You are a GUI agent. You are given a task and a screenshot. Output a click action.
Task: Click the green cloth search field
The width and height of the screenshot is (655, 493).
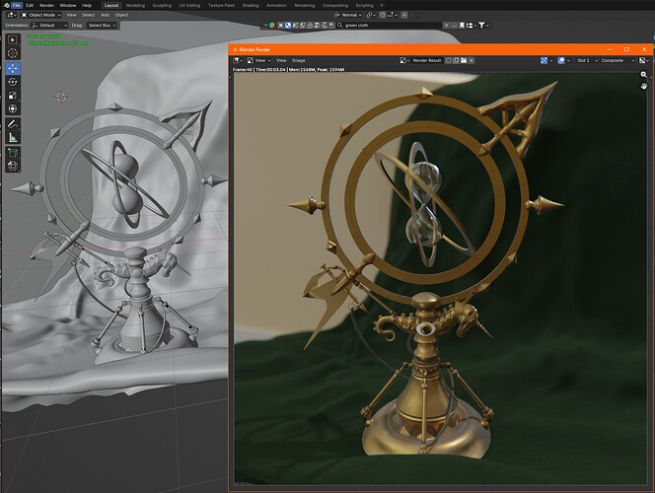(x=389, y=26)
